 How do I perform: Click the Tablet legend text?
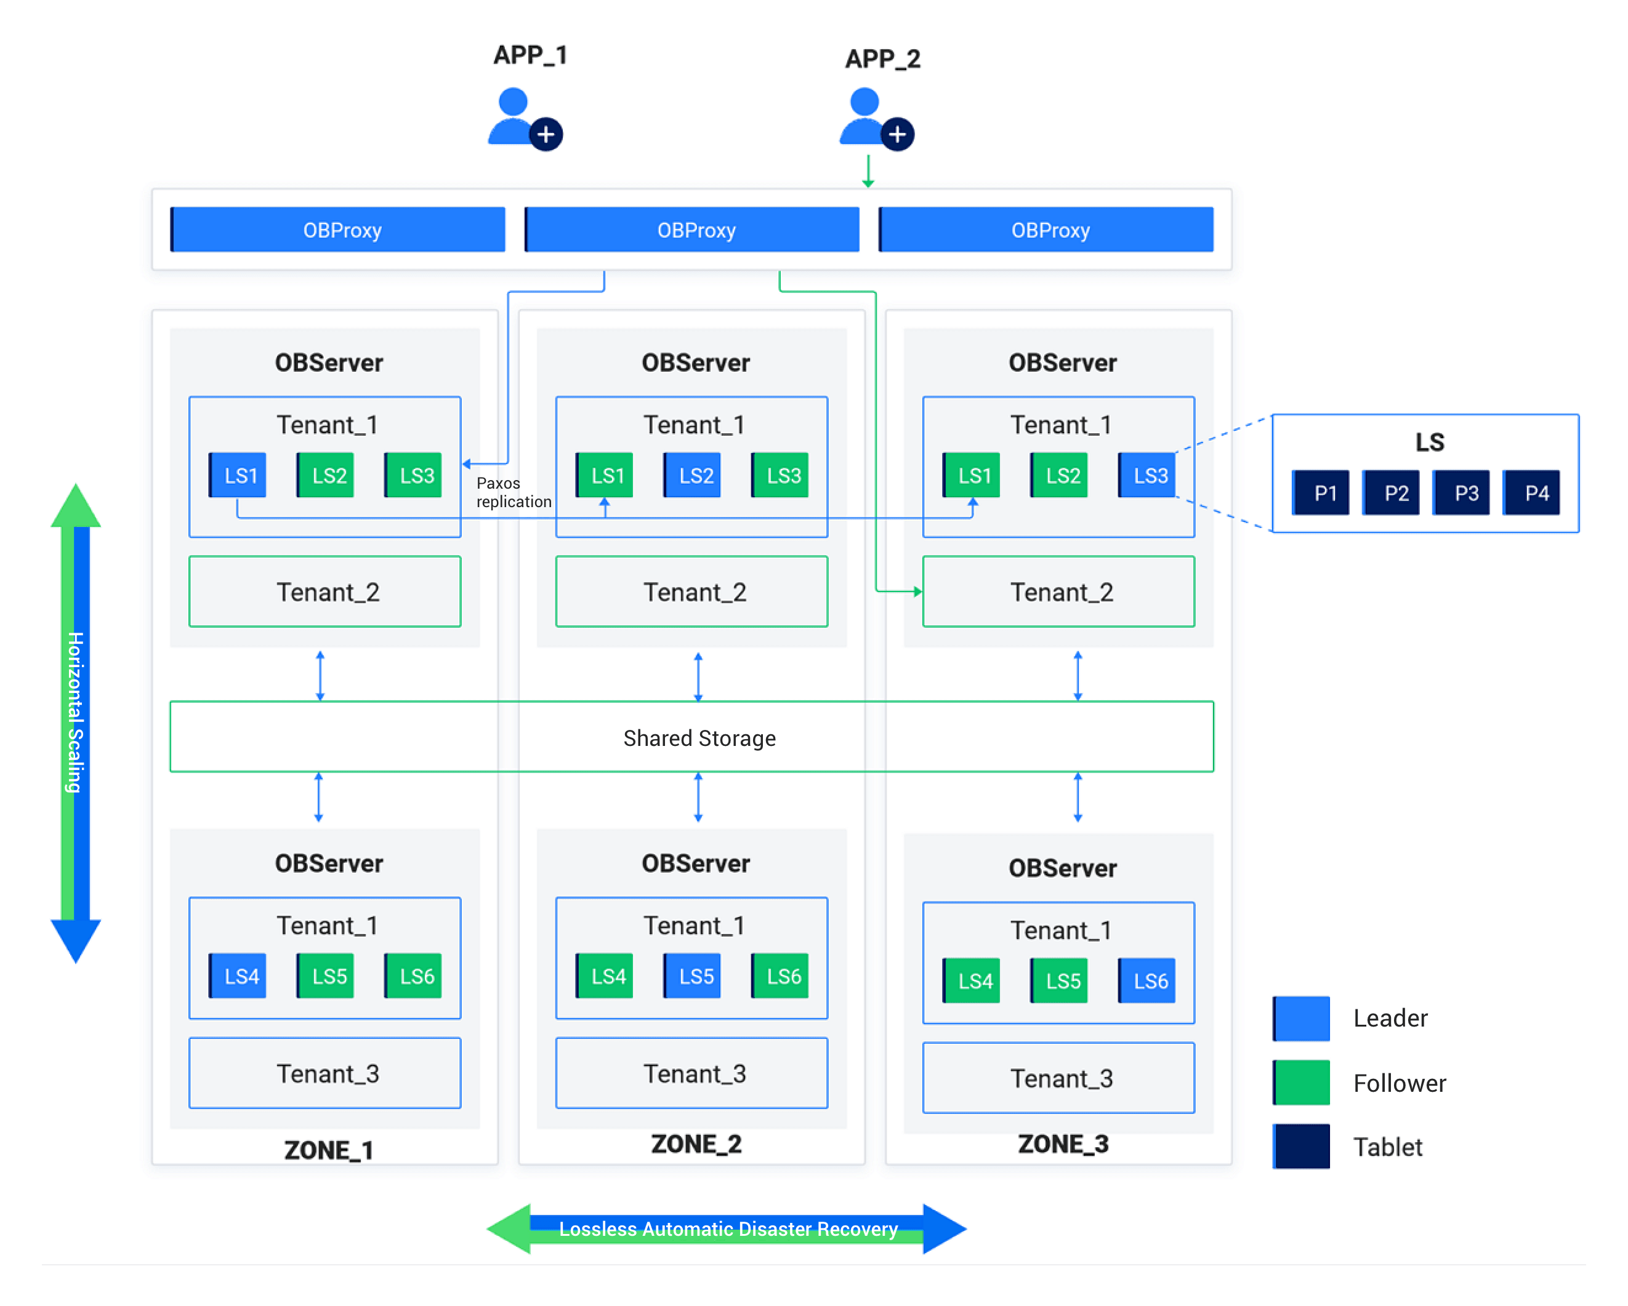click(x=1388, y=1147)
